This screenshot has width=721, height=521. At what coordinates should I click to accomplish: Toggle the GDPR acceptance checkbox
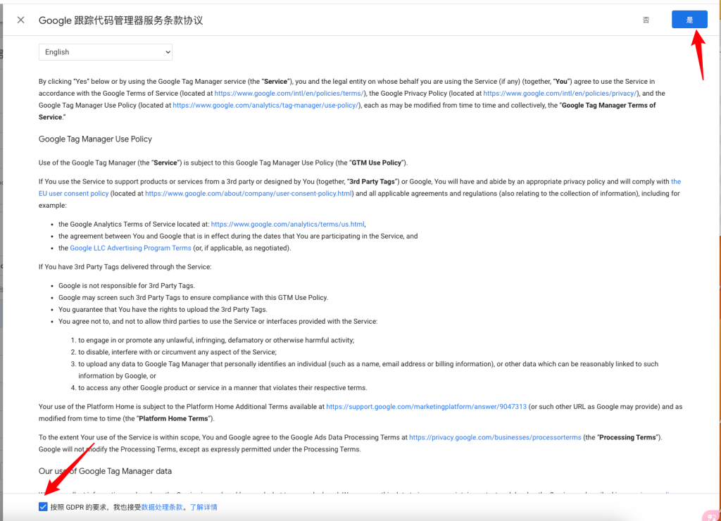[x=43, y=507]
